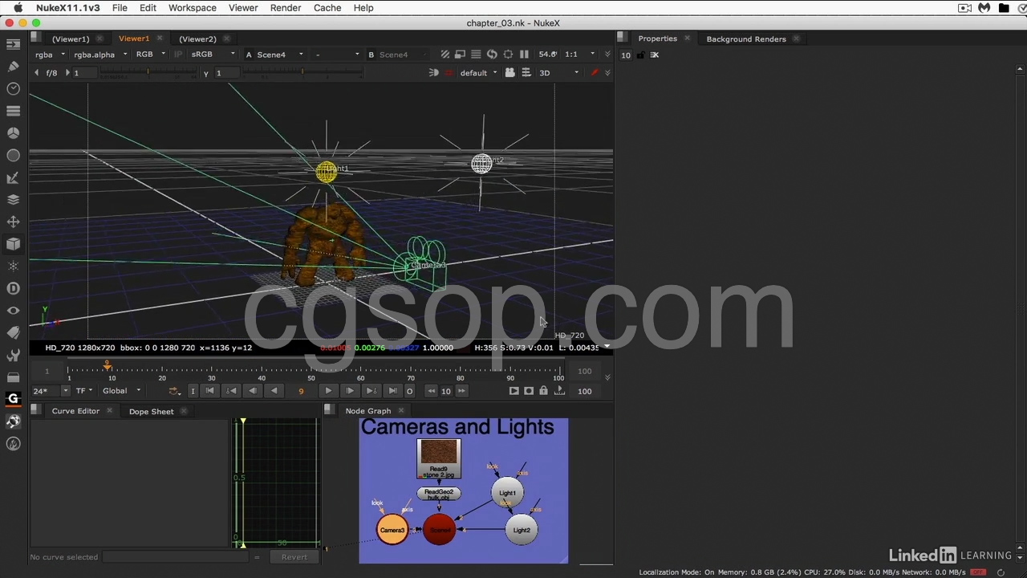Open the sRGB viewer process dropdown
The image size is (1027, 578).
(213, 55)
